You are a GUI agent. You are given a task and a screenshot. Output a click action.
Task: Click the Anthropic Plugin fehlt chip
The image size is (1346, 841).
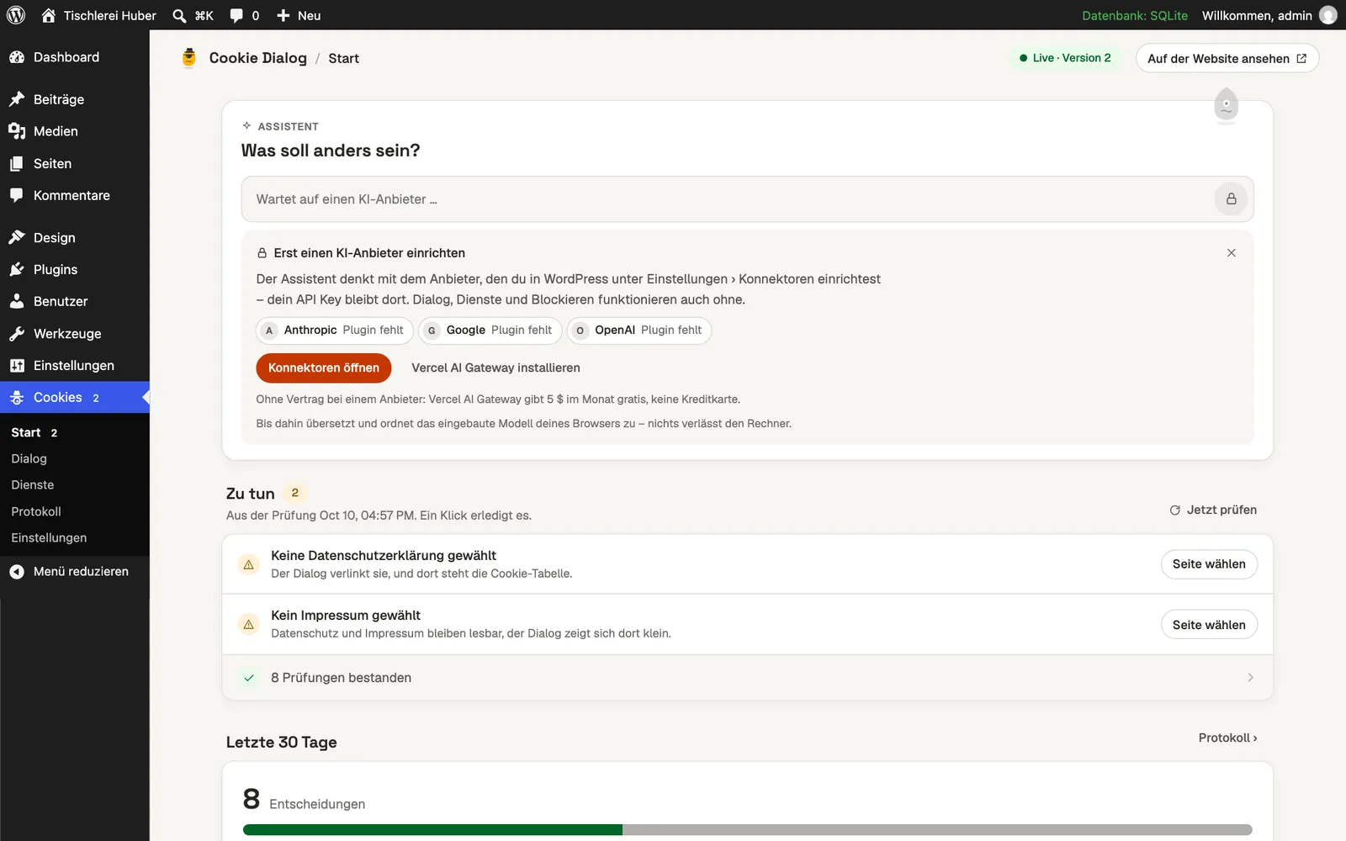pyautogui.click(x=335, y=330)
